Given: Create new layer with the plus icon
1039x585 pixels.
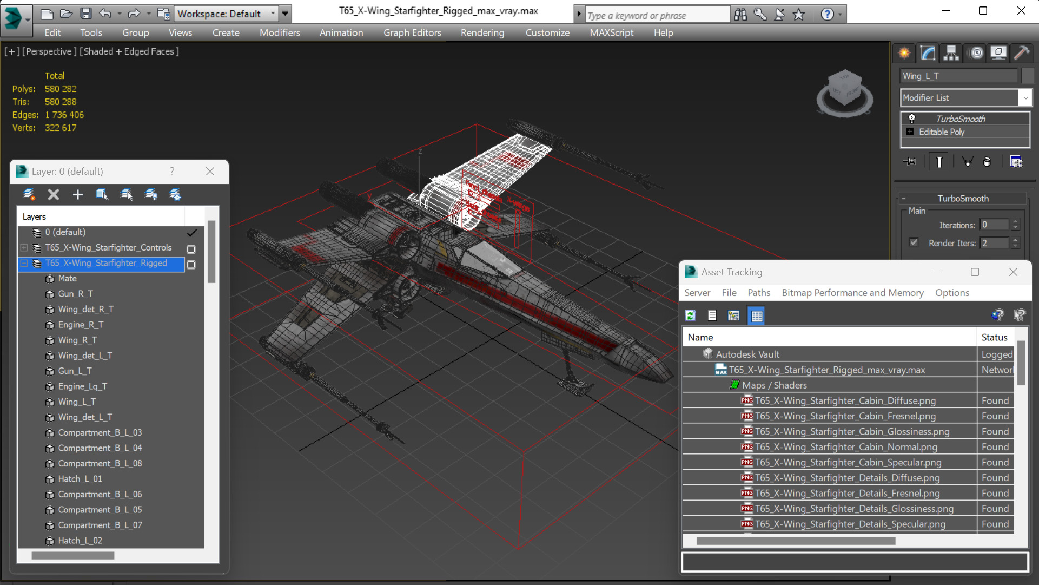Looking at the screenshot, I should tap(78, 194).
